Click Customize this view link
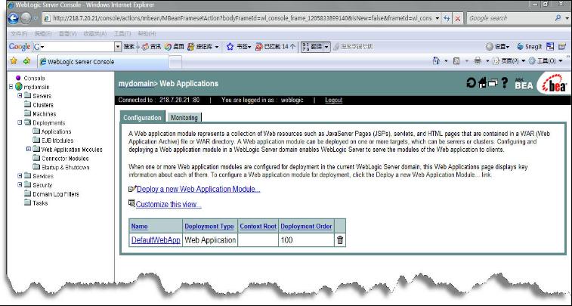This screenshot has height=306, width=572. [169, 204]
